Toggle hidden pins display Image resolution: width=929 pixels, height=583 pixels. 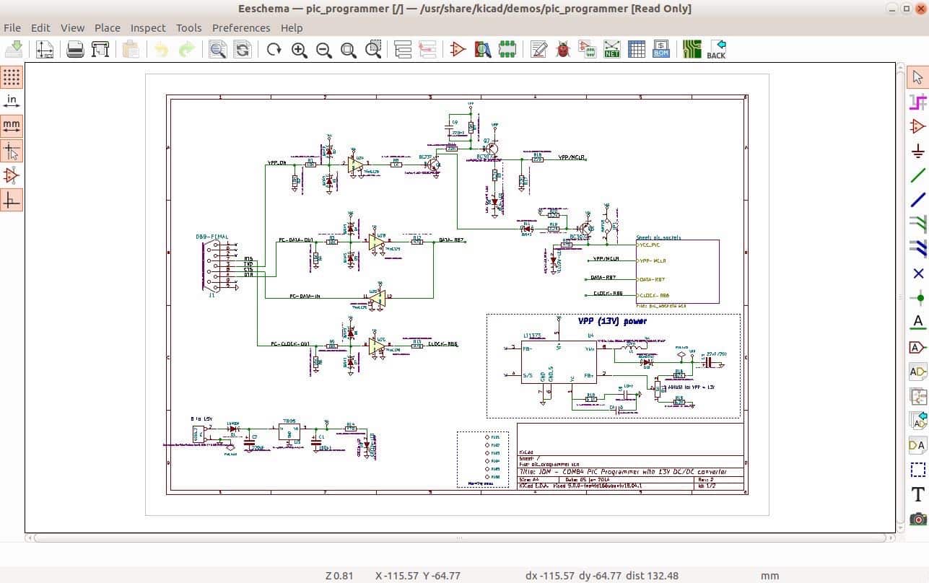pos(12,175)
